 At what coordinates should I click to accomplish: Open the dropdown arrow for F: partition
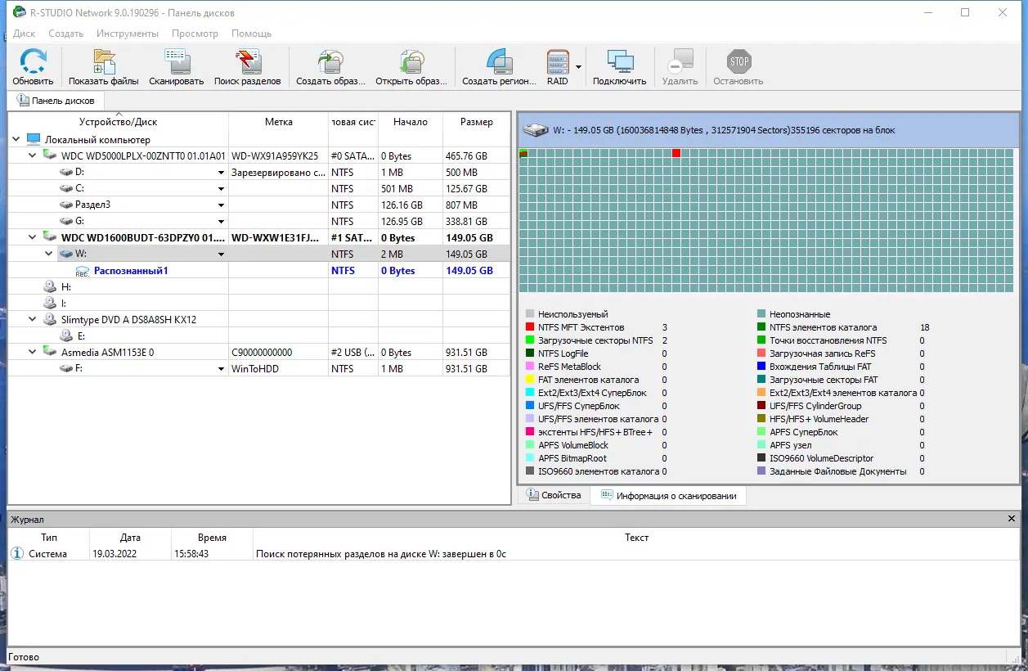[x=221, y=369]
